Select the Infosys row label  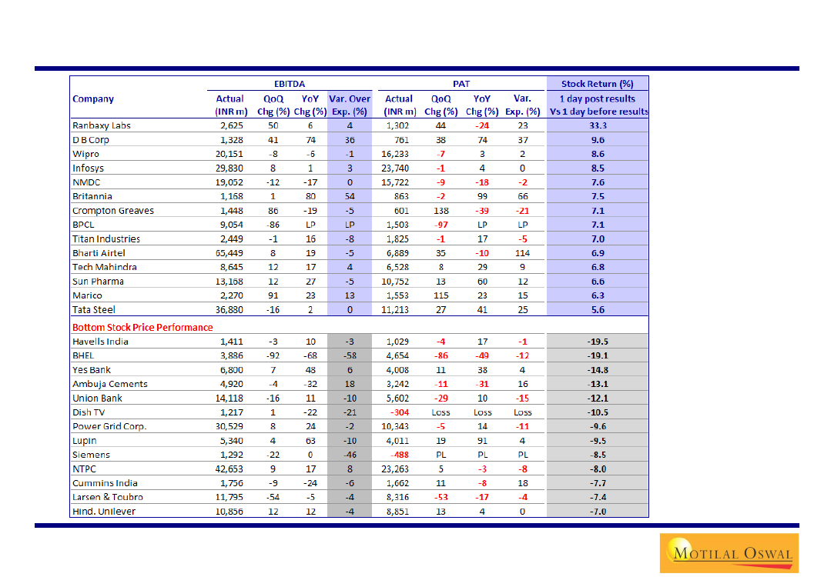click(88, 168)
